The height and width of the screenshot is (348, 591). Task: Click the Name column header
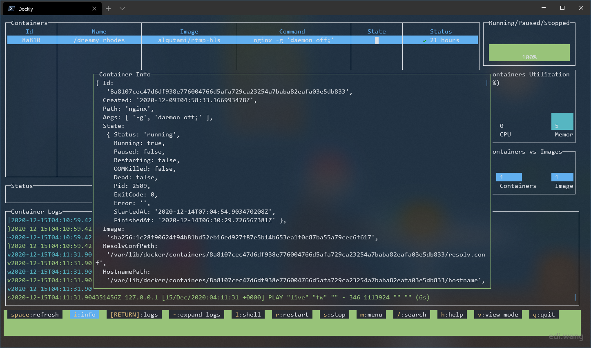(x=99, y=31)
